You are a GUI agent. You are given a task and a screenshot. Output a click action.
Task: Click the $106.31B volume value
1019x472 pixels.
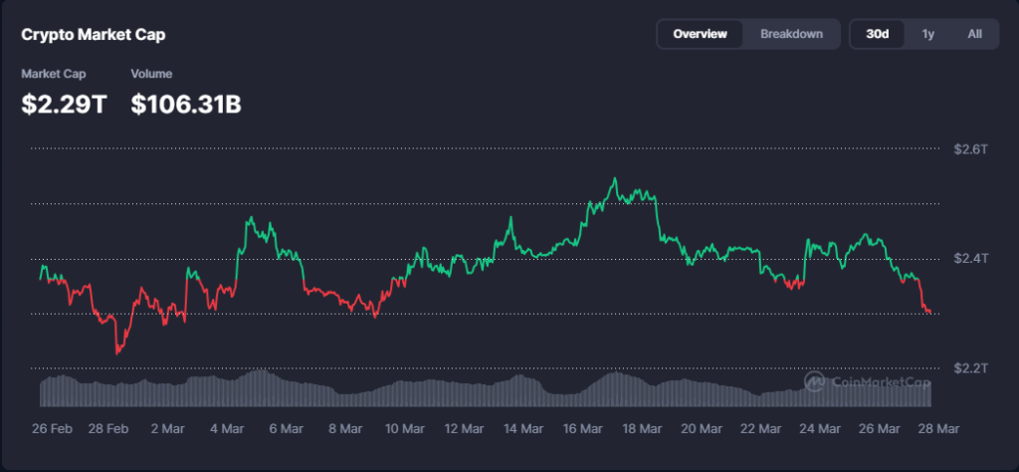coord(186,103)
